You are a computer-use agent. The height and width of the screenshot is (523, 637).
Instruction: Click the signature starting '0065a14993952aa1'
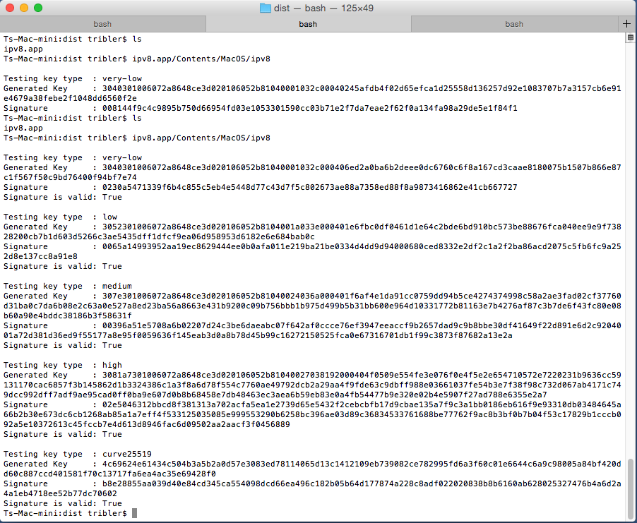[362, 246]
